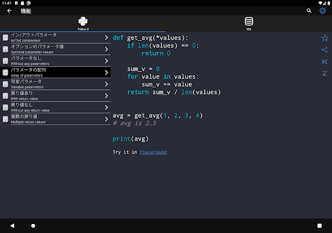The width and height of the screenshot is (332, 233).
Task: Go back using the arrow icon
Action: (9, 11)
